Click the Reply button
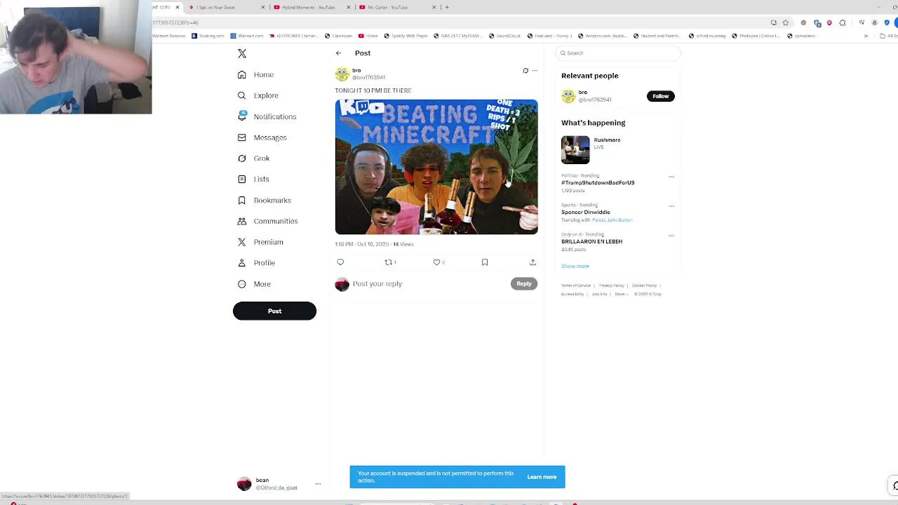This screenshot has height=505, width=898. 524,283
